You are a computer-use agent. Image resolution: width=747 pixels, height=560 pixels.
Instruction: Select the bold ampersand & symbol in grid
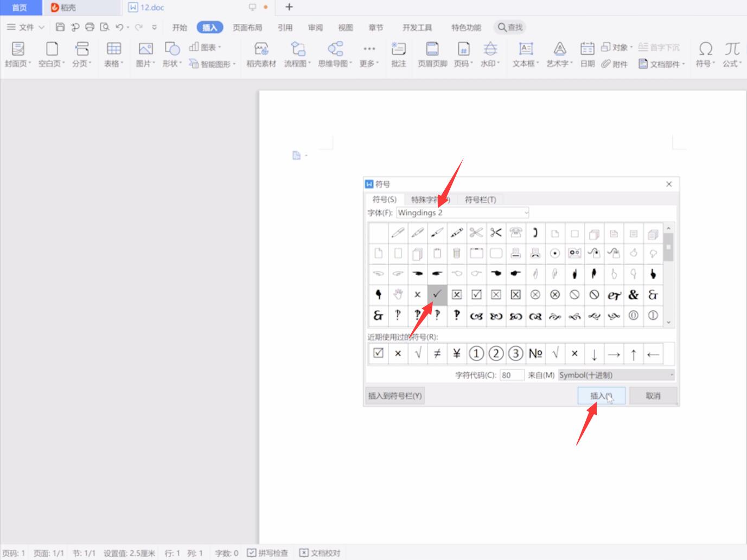tap(634, 295)
